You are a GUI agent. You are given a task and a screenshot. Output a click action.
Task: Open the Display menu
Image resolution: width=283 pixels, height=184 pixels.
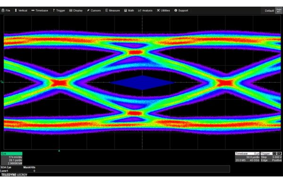coord(76,10)
